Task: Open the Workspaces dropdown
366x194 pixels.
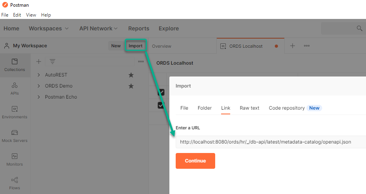Action: [x=49, y=28]
